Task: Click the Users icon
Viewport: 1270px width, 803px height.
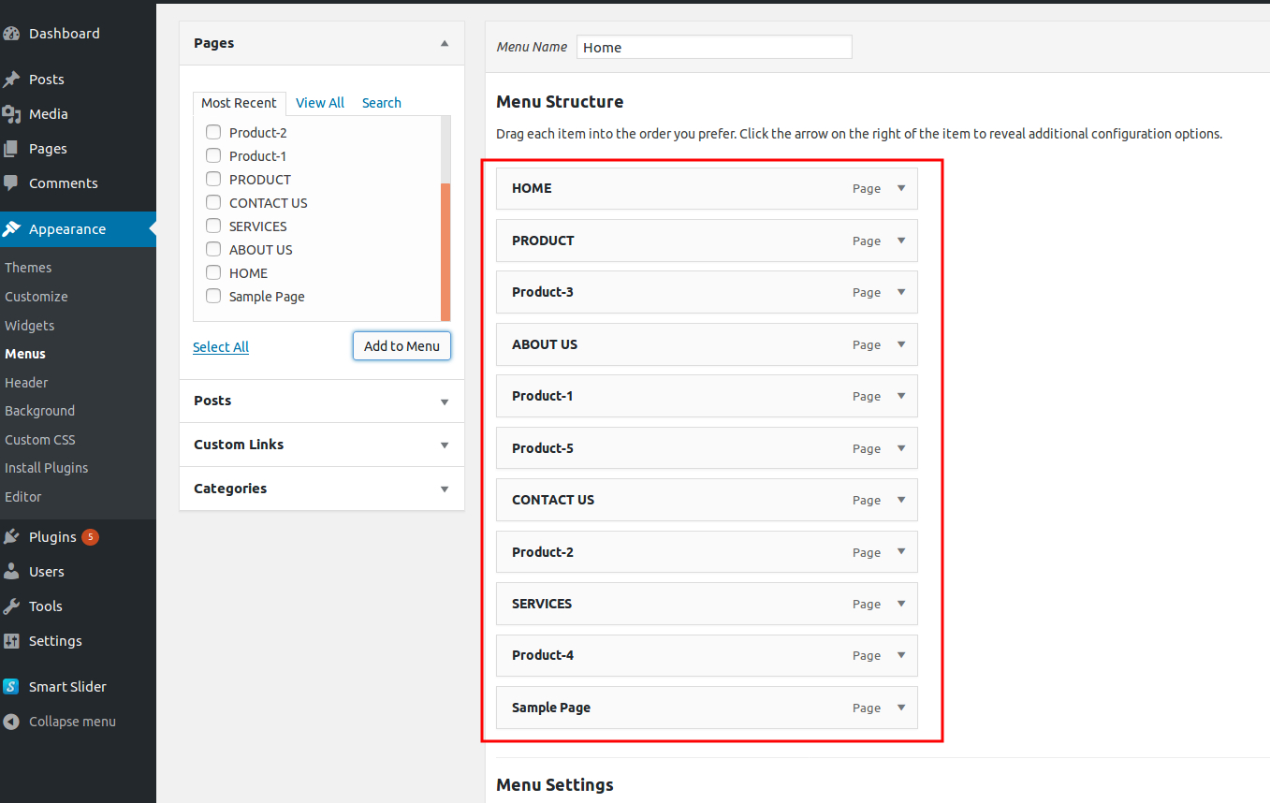Action: click(x=13, y=571)
